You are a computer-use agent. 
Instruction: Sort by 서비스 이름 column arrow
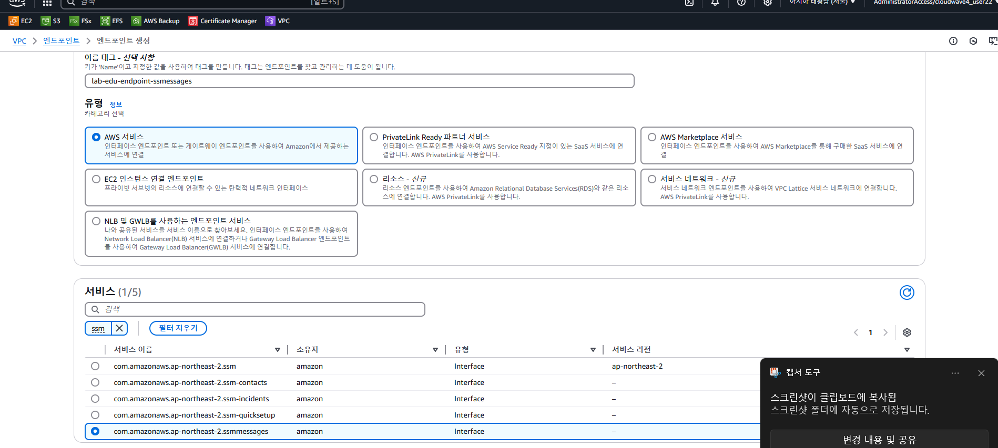point(278,350)
